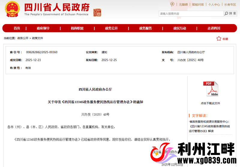Click the index number 008282882/2025-00360
240x167 pixels.
tap(42, 52)
